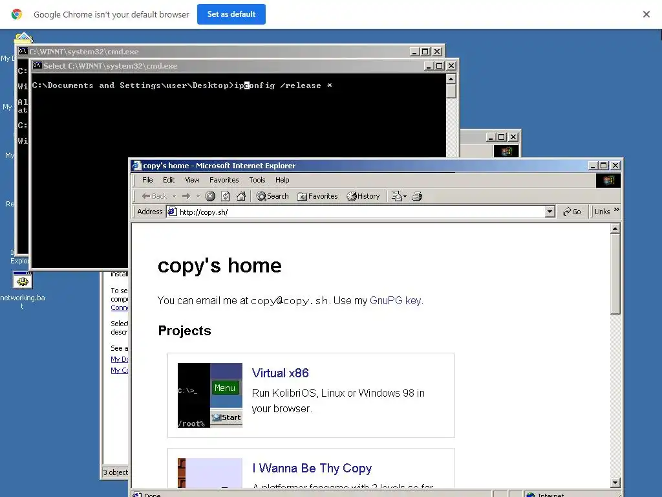Click the Go button next to address bar

[571, 212]
